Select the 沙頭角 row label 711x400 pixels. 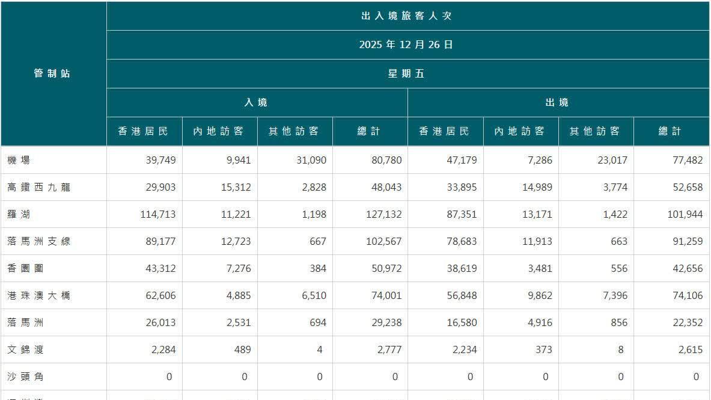(x=27, y=377)
